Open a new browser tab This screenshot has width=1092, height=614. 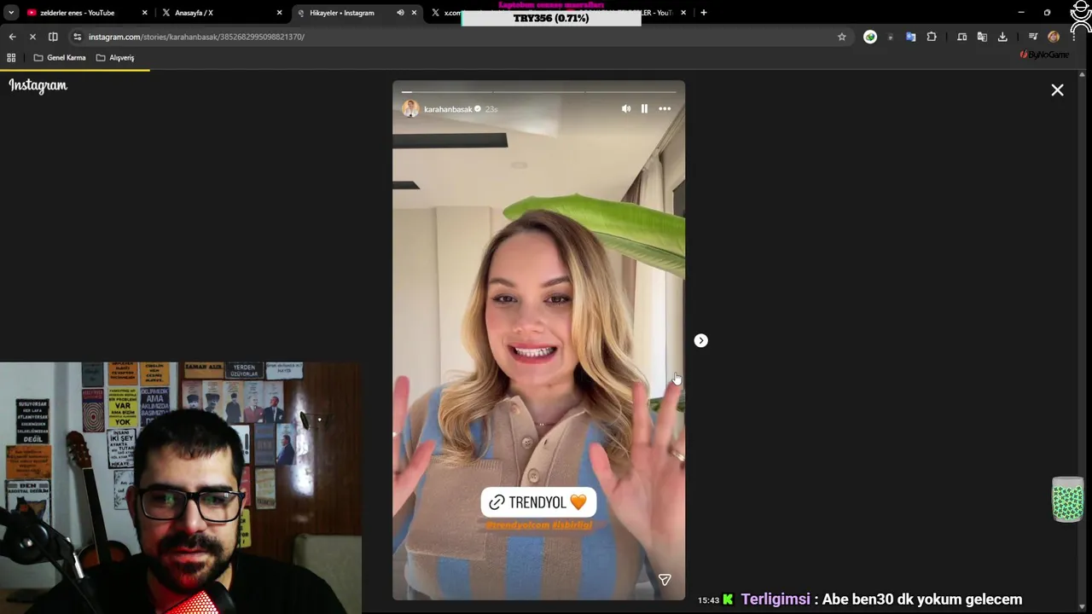click(x=704, y=13)
